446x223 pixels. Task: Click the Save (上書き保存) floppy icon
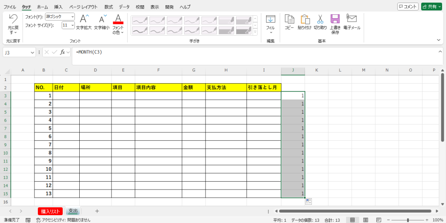335,19
